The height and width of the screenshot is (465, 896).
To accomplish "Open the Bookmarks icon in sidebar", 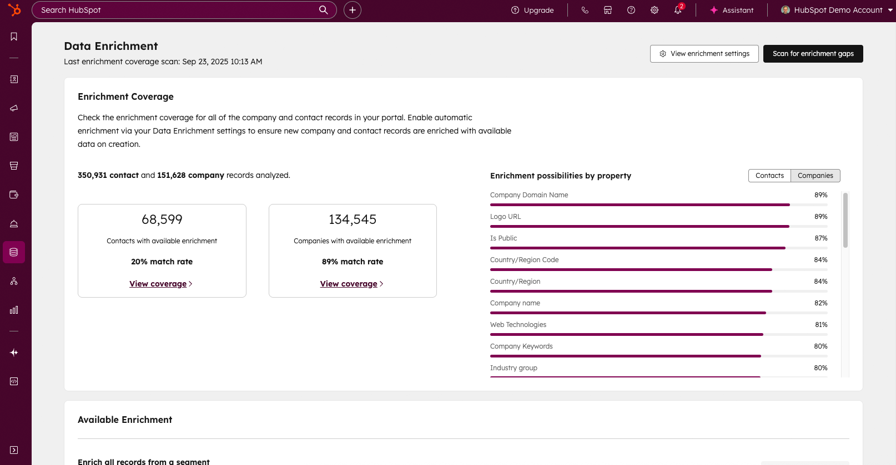I will point(14,37).
